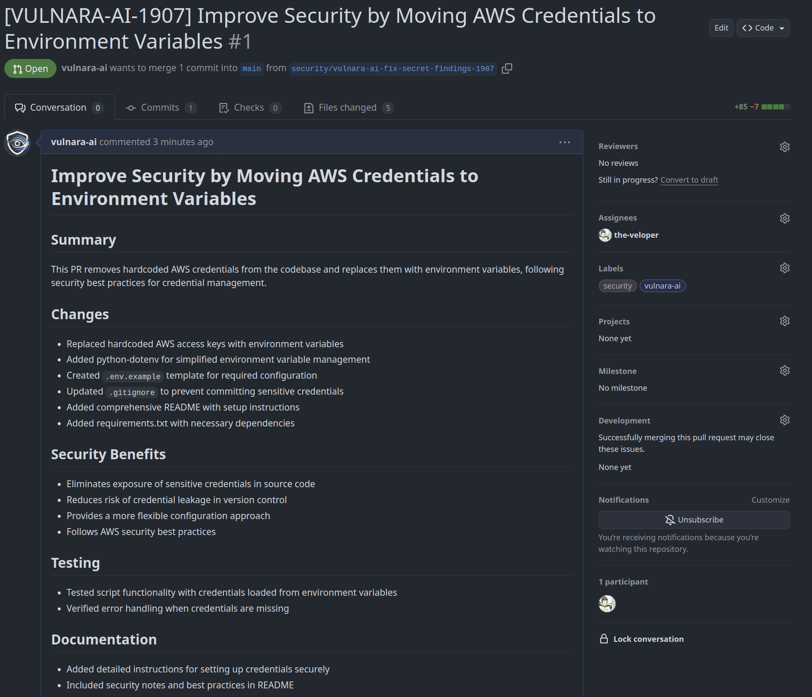Click the security label badge

click(617, 286)
